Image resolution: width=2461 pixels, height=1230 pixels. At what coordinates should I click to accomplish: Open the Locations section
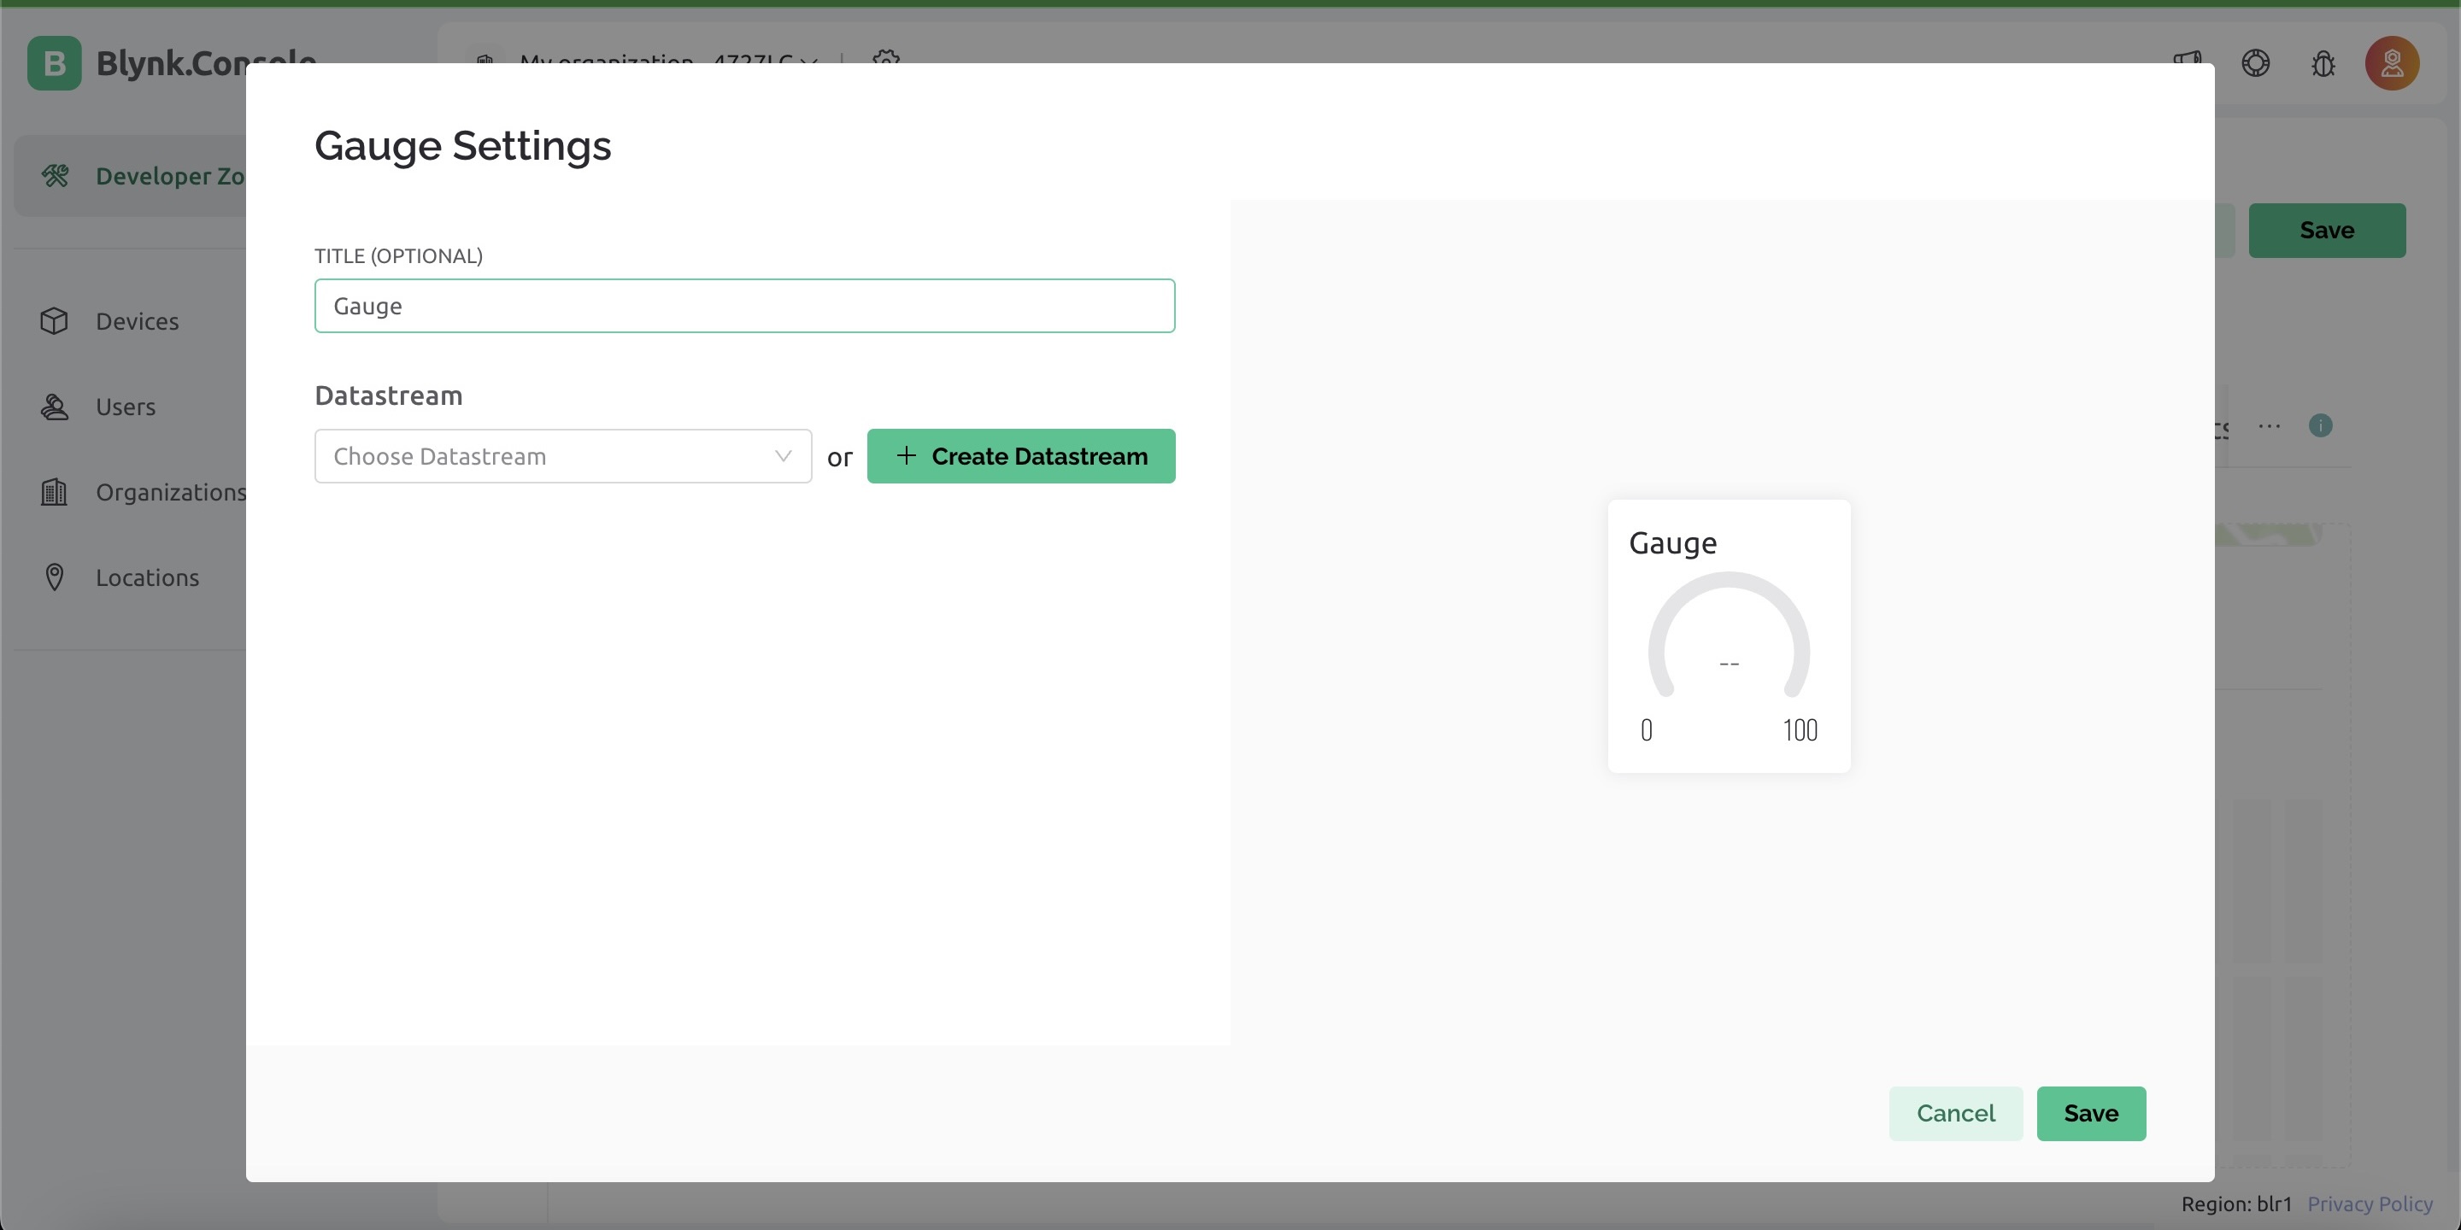click(x=146, y=576)
